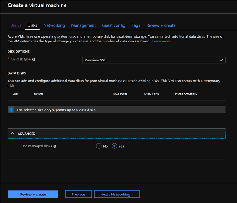Viewport: 237px width, 203px height.
Task: Follow the Learn more link
Action: 161,41
